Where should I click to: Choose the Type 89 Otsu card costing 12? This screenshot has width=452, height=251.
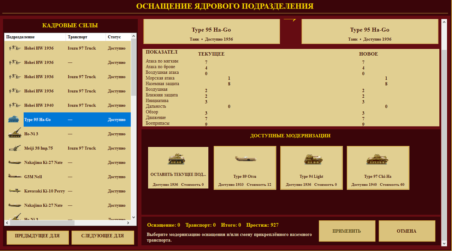pos(245,168)
